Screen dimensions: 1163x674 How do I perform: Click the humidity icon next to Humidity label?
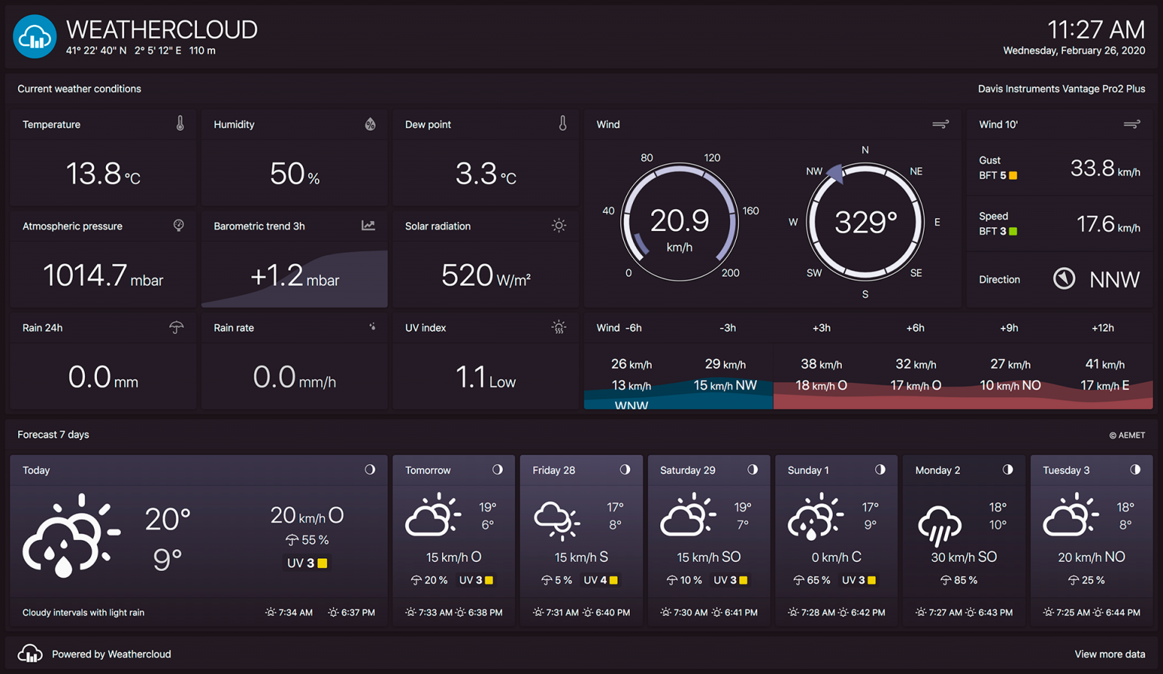(371, 123)
